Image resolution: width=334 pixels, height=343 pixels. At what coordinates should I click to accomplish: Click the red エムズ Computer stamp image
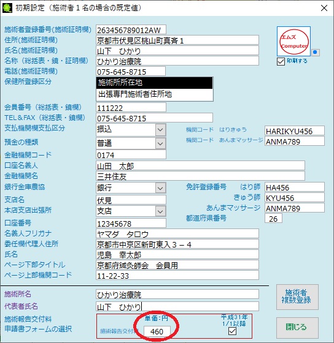point(293,42)
